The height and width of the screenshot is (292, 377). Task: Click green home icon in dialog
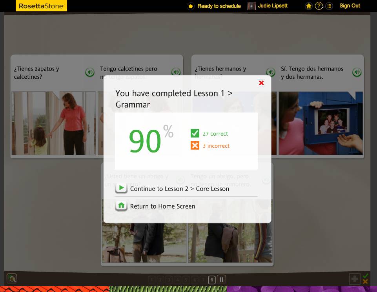point(121,206)
